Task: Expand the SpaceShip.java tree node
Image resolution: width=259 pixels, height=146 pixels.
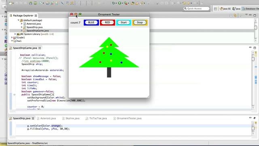Action: pyautogui.click(x=21, y=27)
